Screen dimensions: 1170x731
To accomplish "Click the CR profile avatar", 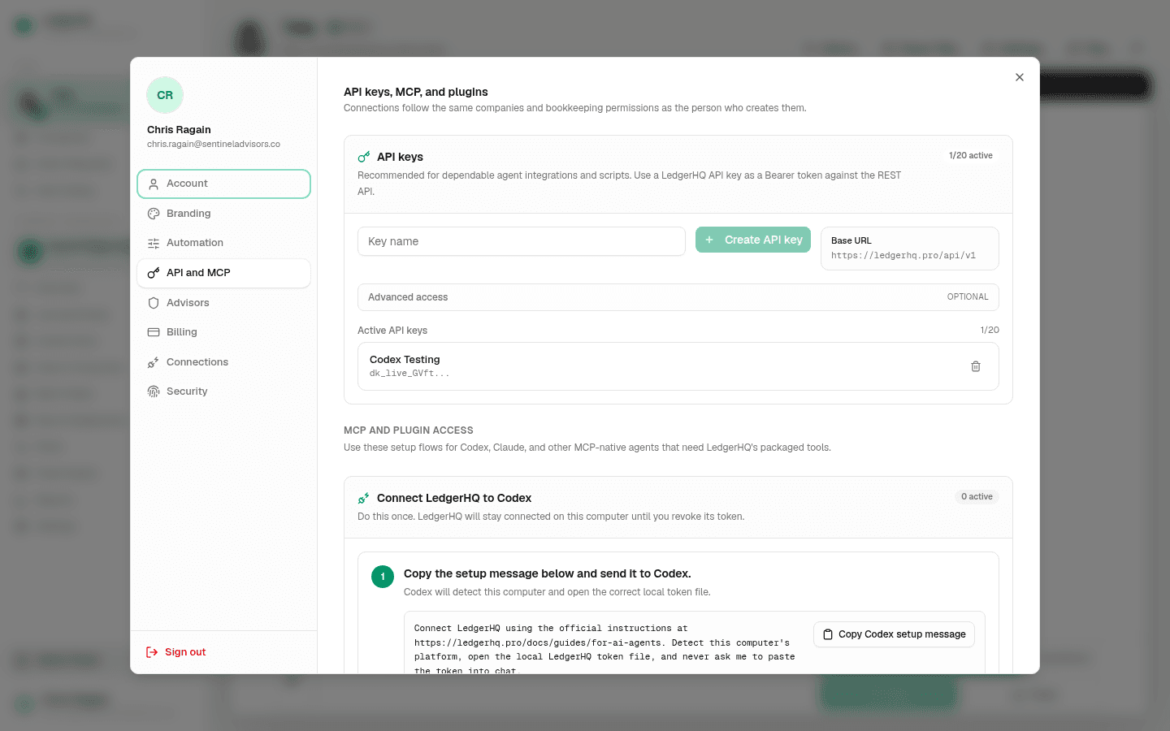I will 165,95.
